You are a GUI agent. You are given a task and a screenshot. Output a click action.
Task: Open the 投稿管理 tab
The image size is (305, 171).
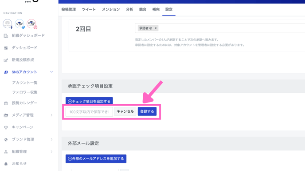[69, 9]
